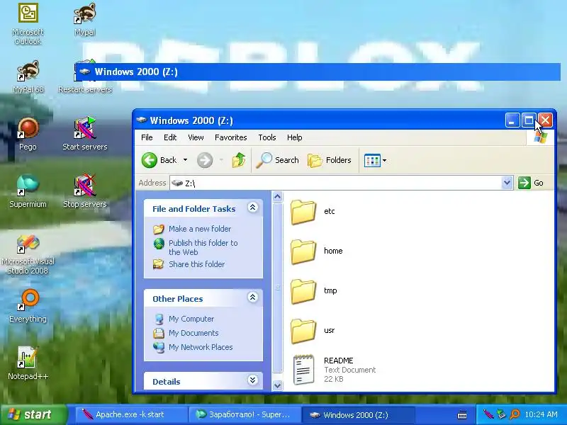Click the greyed Forward arrow button
Image resolution: width=567 pixels, height=425 pixels.
(x=205, y=160)
